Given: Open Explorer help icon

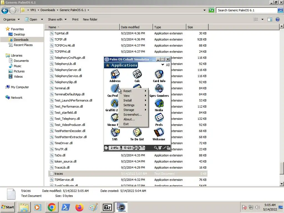Looking at the screenshot, I should click(x=277, y=19).
